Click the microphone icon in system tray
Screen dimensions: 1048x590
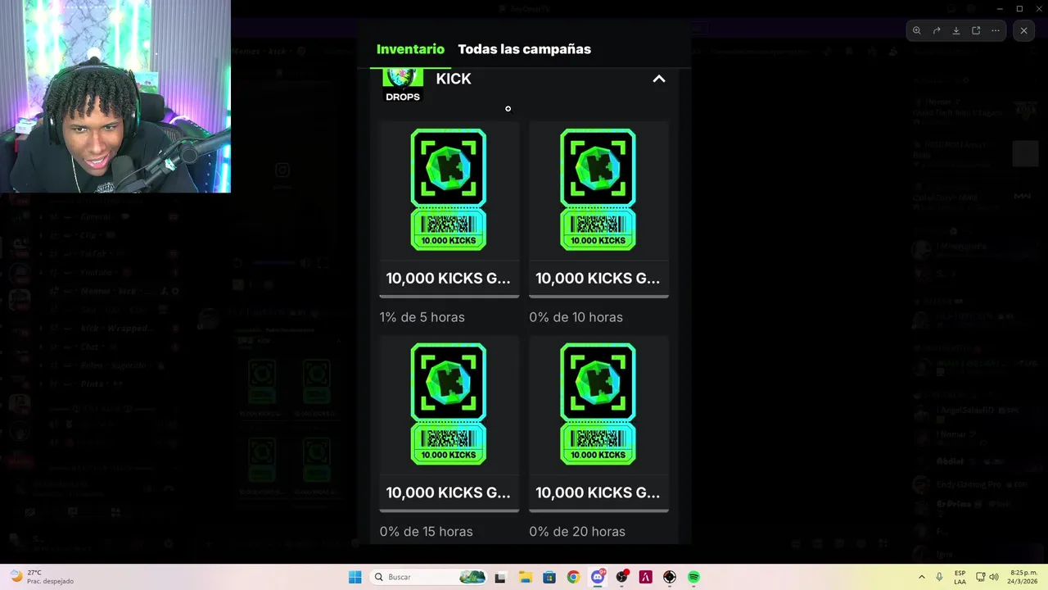point(939,577)
